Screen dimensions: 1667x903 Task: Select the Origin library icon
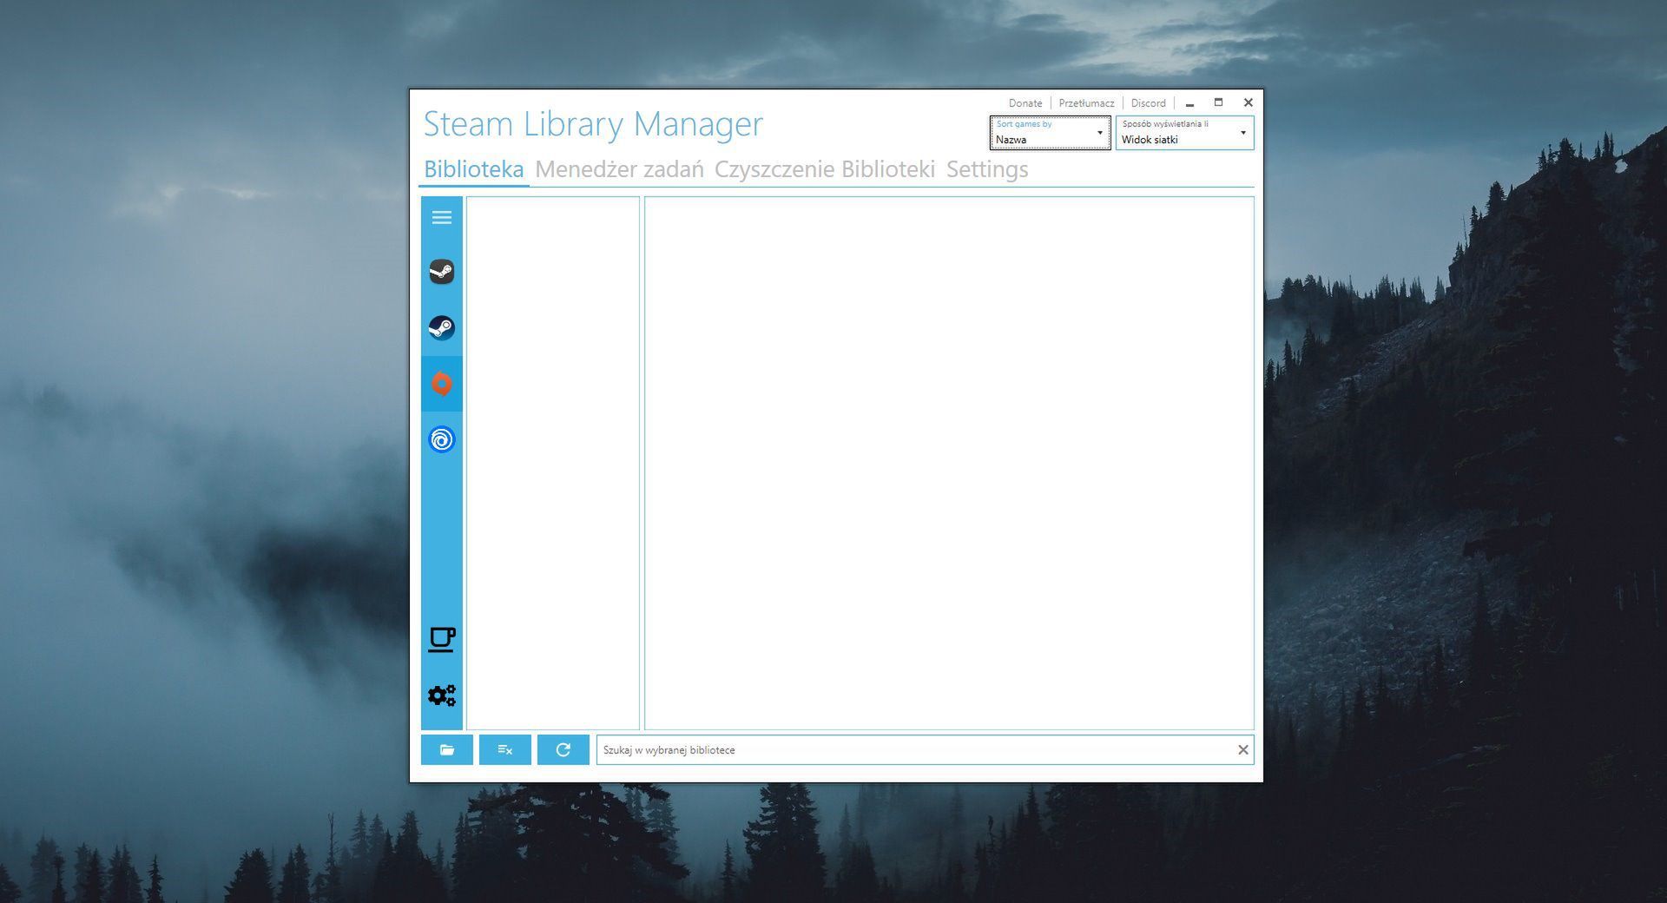[x=442, y=384]
